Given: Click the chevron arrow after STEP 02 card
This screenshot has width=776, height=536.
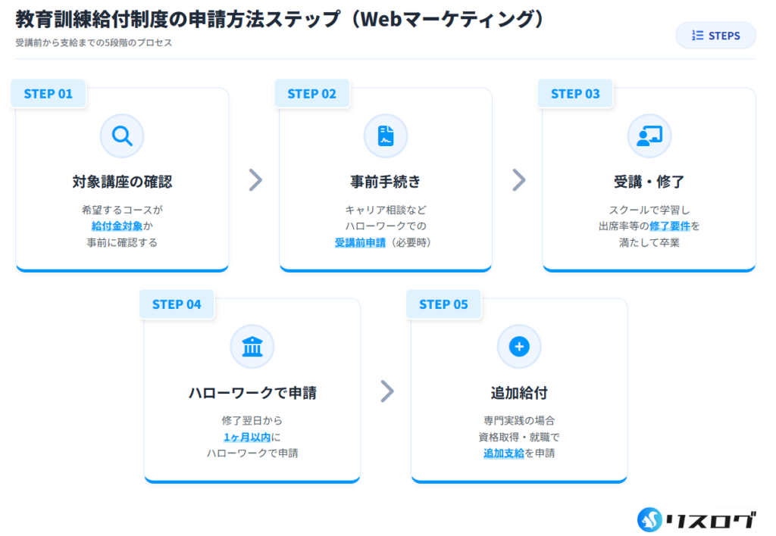Looking at the screenshot, I should click(x=518, y=179).
